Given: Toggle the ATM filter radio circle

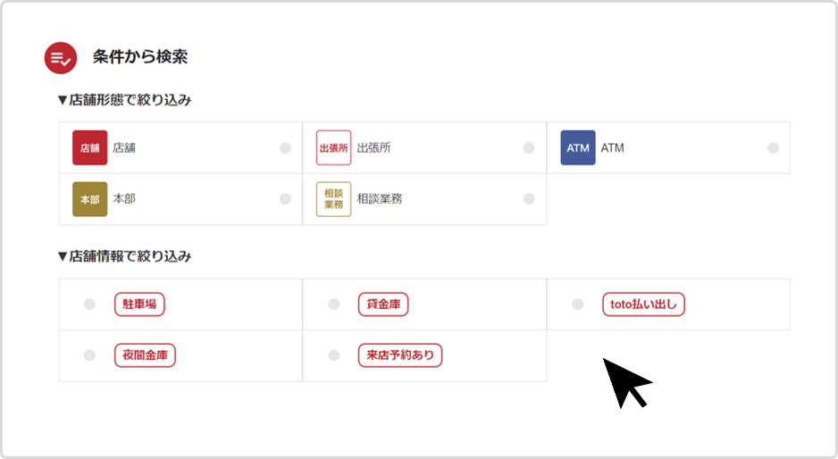Looking at the screenshot, I should coord(774,148).
